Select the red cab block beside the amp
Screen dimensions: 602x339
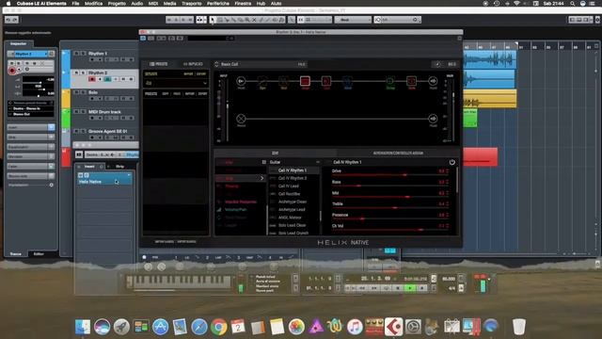[326, 81]
